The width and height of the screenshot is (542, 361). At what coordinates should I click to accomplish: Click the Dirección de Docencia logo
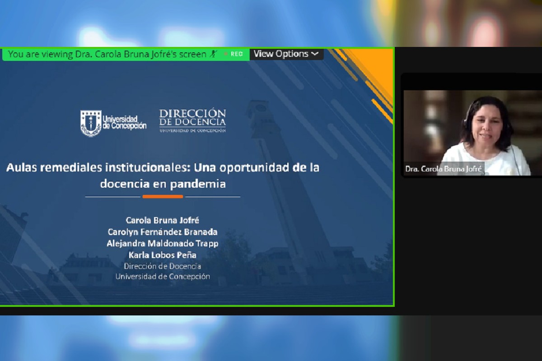pyautogui.click(x=192, y=120)
